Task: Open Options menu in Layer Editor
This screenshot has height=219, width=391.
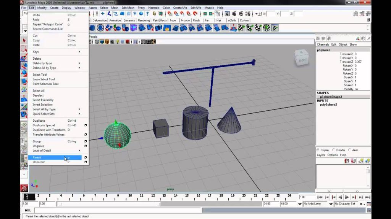Action: point(333,155)
